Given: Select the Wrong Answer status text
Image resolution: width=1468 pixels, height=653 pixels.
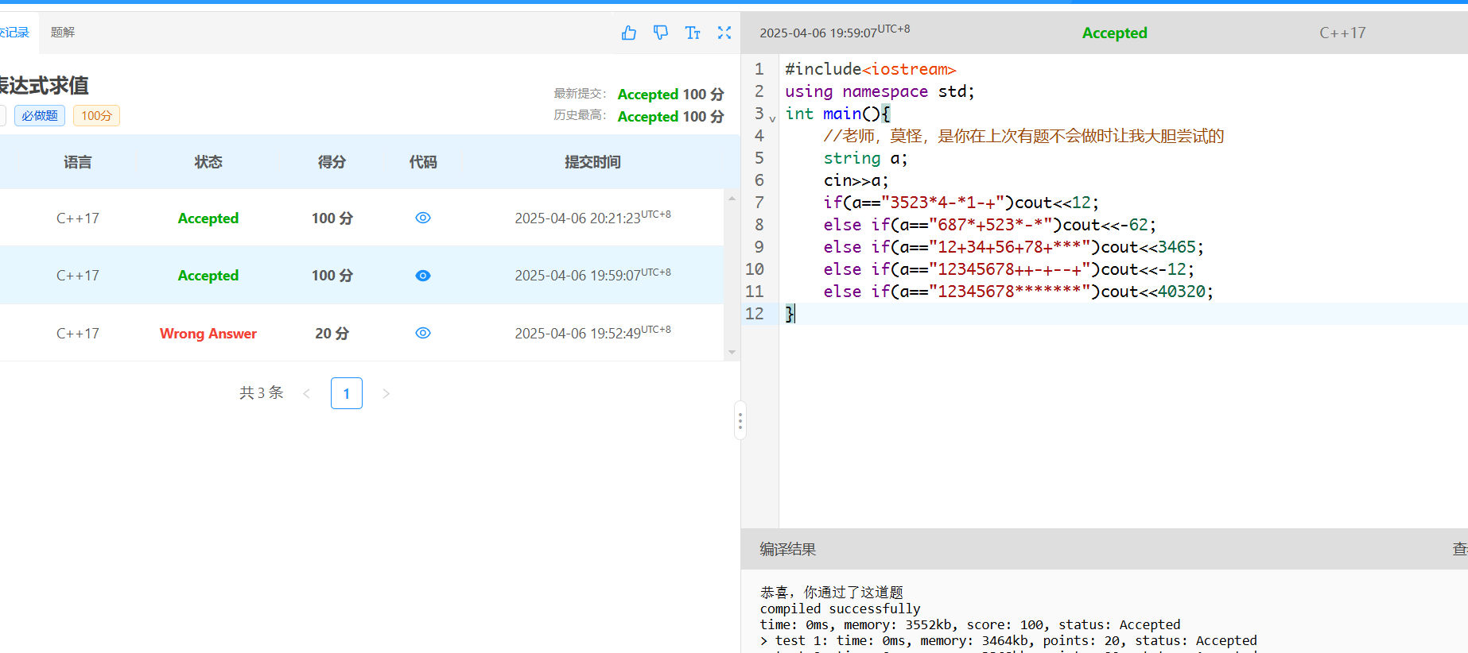Looking at the screenshot, I should pyautogui.click(x=208, y=334).
